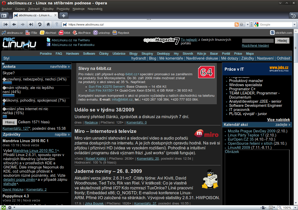Image resolution: width=298 pixels, height=210 pixels.
Task: Click the Hlasuj vote button
Action: point(10,122)
